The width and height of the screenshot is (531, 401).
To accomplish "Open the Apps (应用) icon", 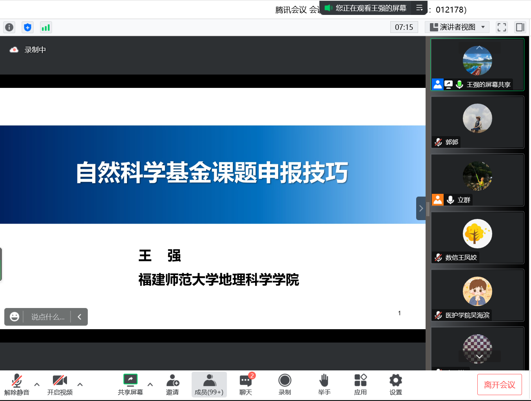I will coord(360,384).
